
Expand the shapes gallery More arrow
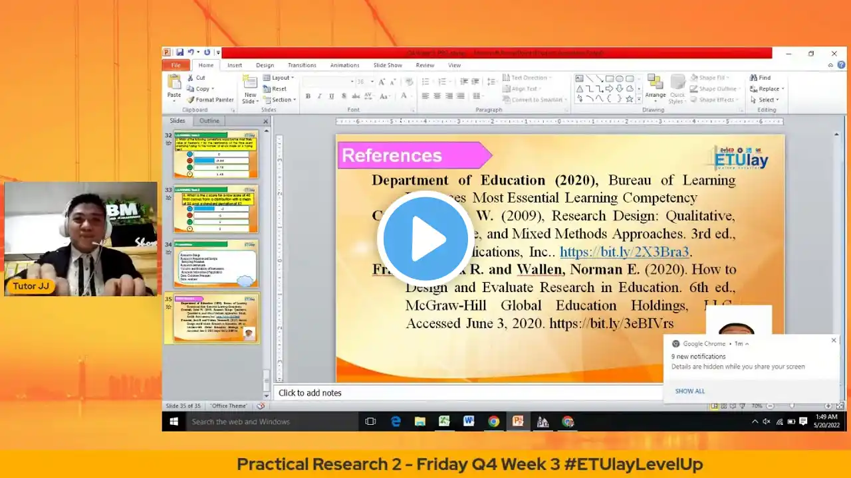[x=638, y=99]
